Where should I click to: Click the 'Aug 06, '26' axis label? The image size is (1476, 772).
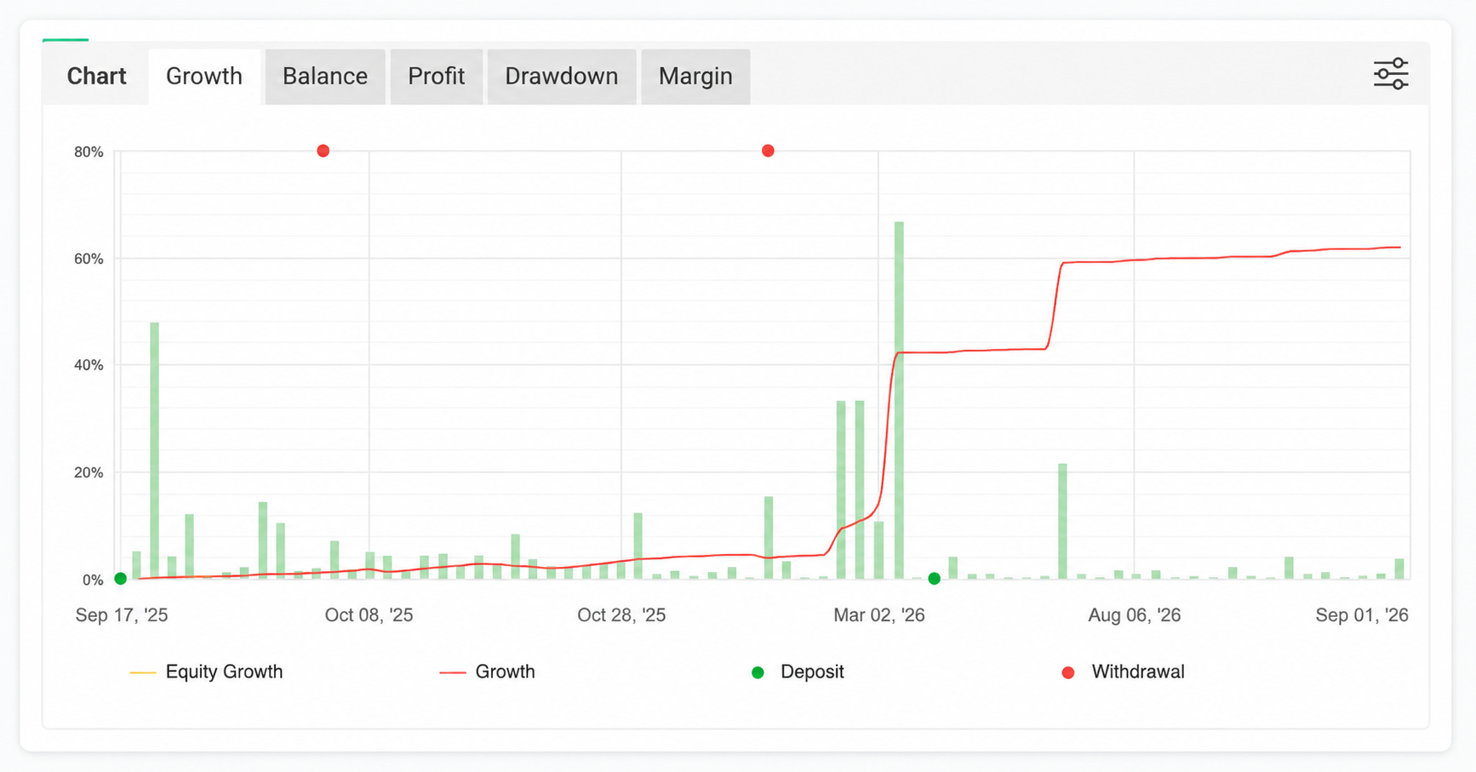point(1134,615)
